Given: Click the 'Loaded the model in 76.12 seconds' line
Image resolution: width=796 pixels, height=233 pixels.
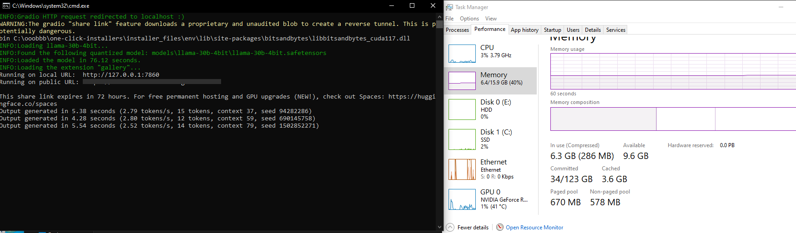Looking at the screenshot, I should (70, 60).
